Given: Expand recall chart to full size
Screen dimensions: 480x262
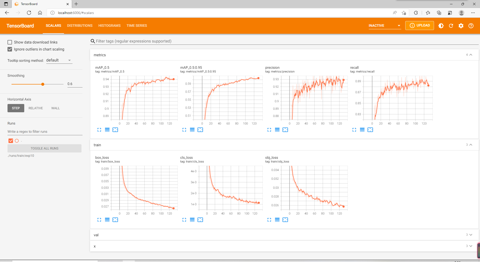Looking at the screenshot, I should [354, 130].
